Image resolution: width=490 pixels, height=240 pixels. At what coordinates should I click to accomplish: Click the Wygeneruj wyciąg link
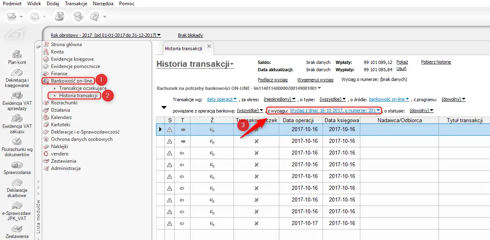point(315,80)
